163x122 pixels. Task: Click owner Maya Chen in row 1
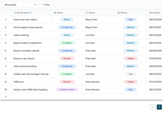91,20
